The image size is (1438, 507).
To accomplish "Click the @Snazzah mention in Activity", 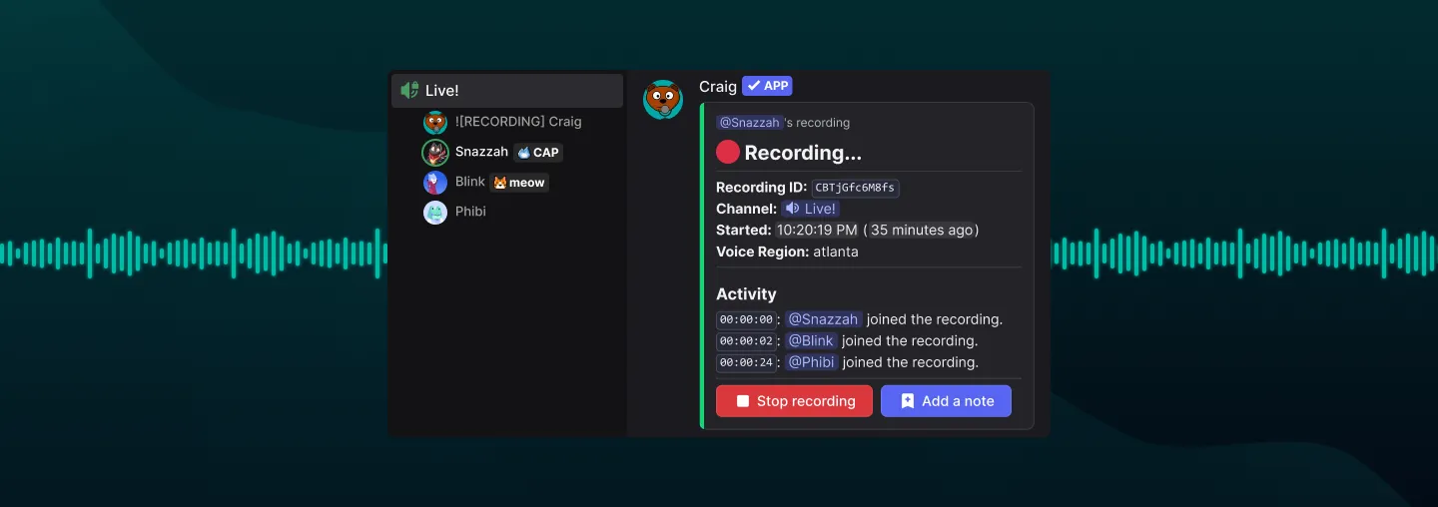I will click(823, 319).
